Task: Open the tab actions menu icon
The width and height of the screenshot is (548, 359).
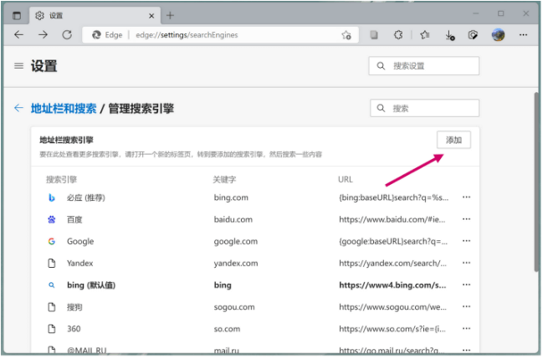Action: coord(17,16)
